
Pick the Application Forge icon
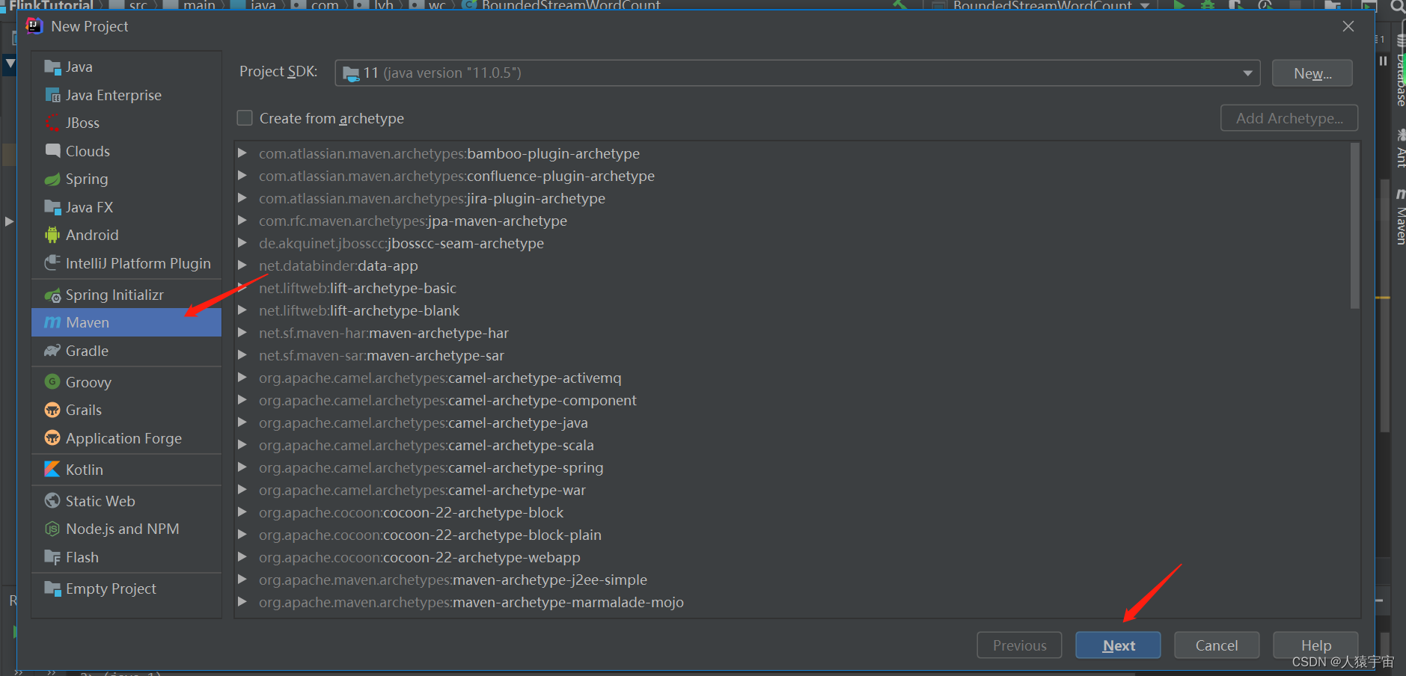click(52, 438)
